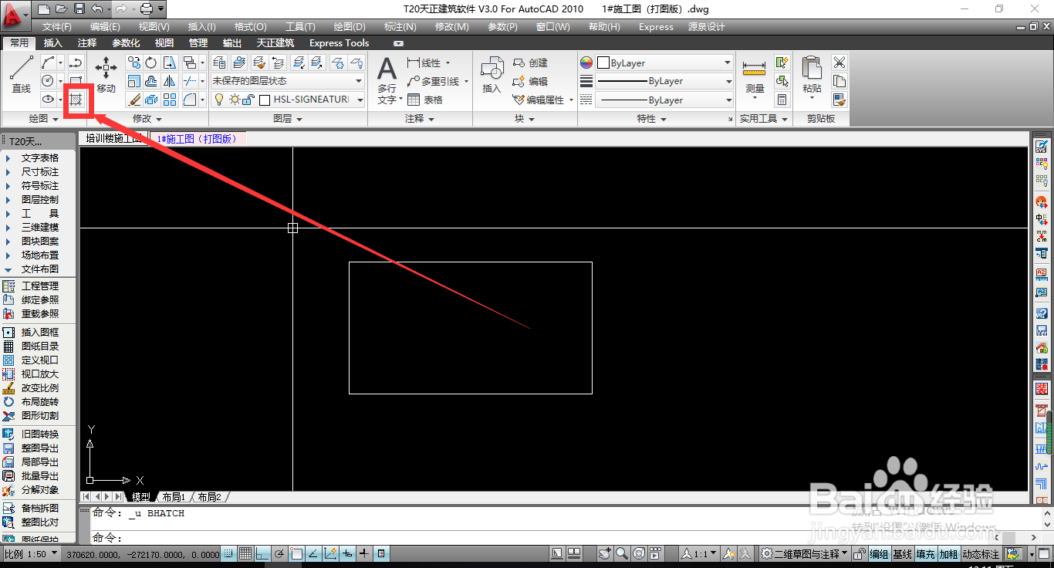The image size is (1054, 568).
Task: Expand the 绘图 draw panel
Action: click(x=43, y=119)
